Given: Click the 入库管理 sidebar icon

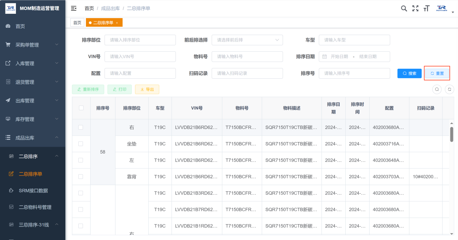Looking at the screenshot, I should tap(8, 63).
